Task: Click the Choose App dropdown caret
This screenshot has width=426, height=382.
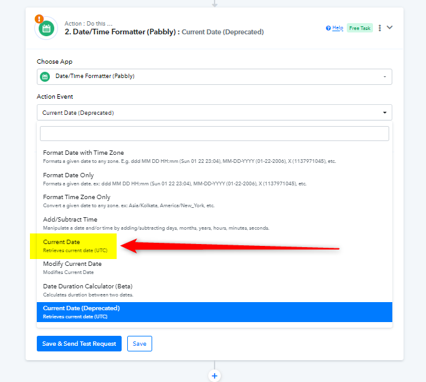Action: coord(385,77)
